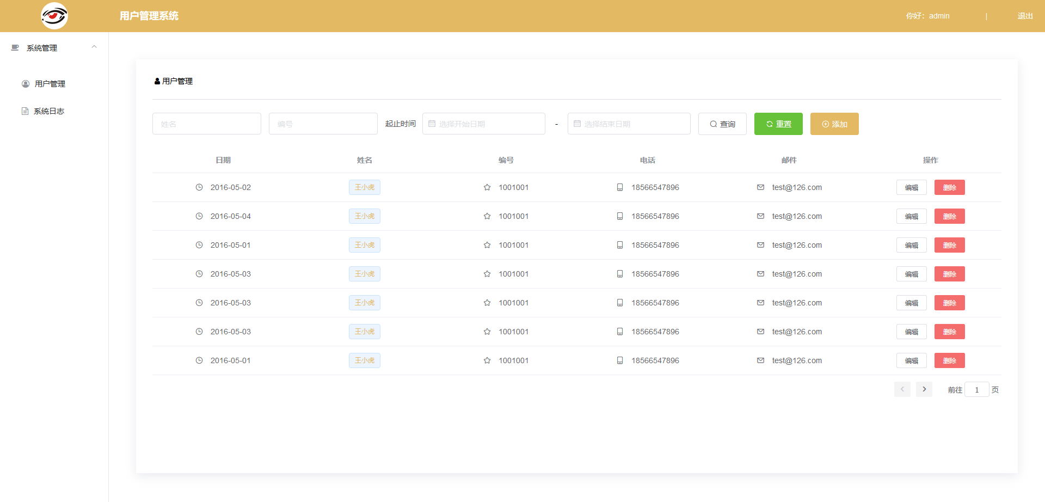
Task: Click test@126.com in the 2016-05-02 row
Action: 797,187
